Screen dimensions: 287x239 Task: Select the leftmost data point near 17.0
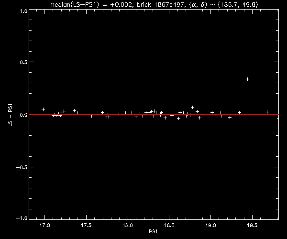tap(43, 109)
